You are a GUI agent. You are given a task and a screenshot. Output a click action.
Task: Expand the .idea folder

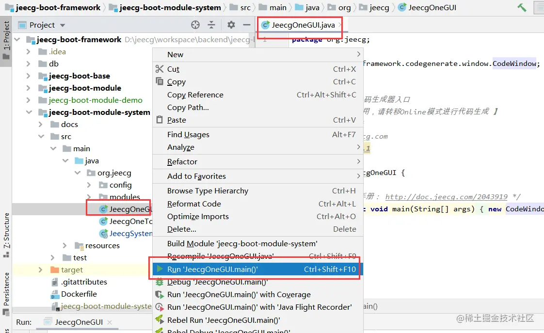pos(28,52)
